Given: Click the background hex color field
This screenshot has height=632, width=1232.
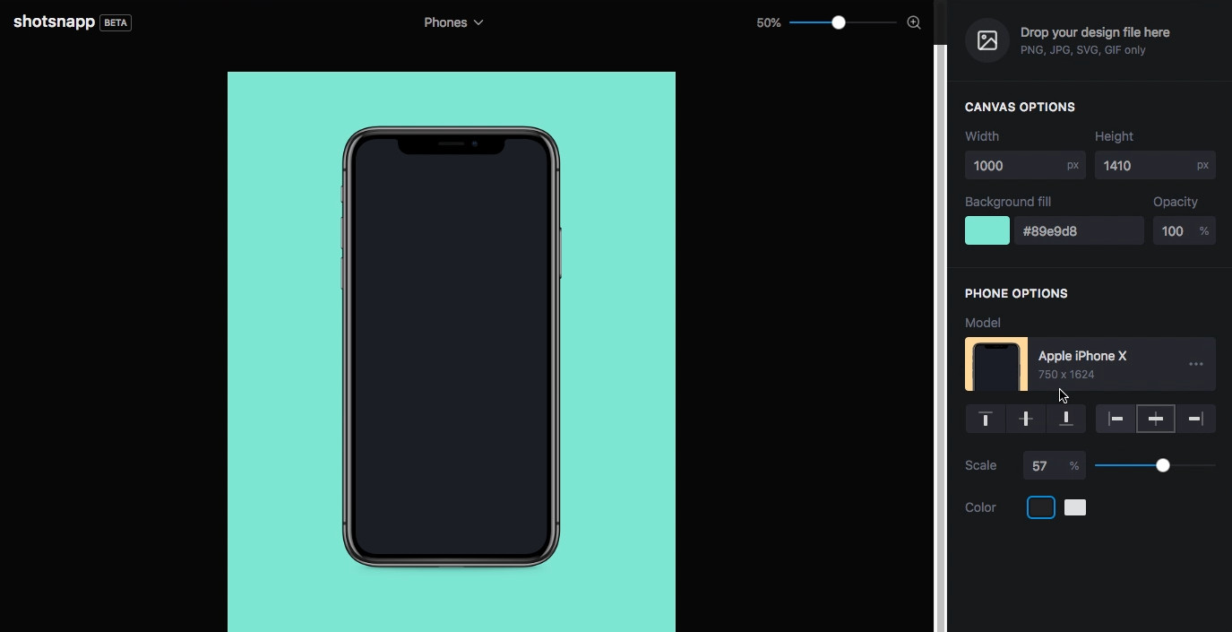Looking at the screenshot, I should [x=1079, y=230].
